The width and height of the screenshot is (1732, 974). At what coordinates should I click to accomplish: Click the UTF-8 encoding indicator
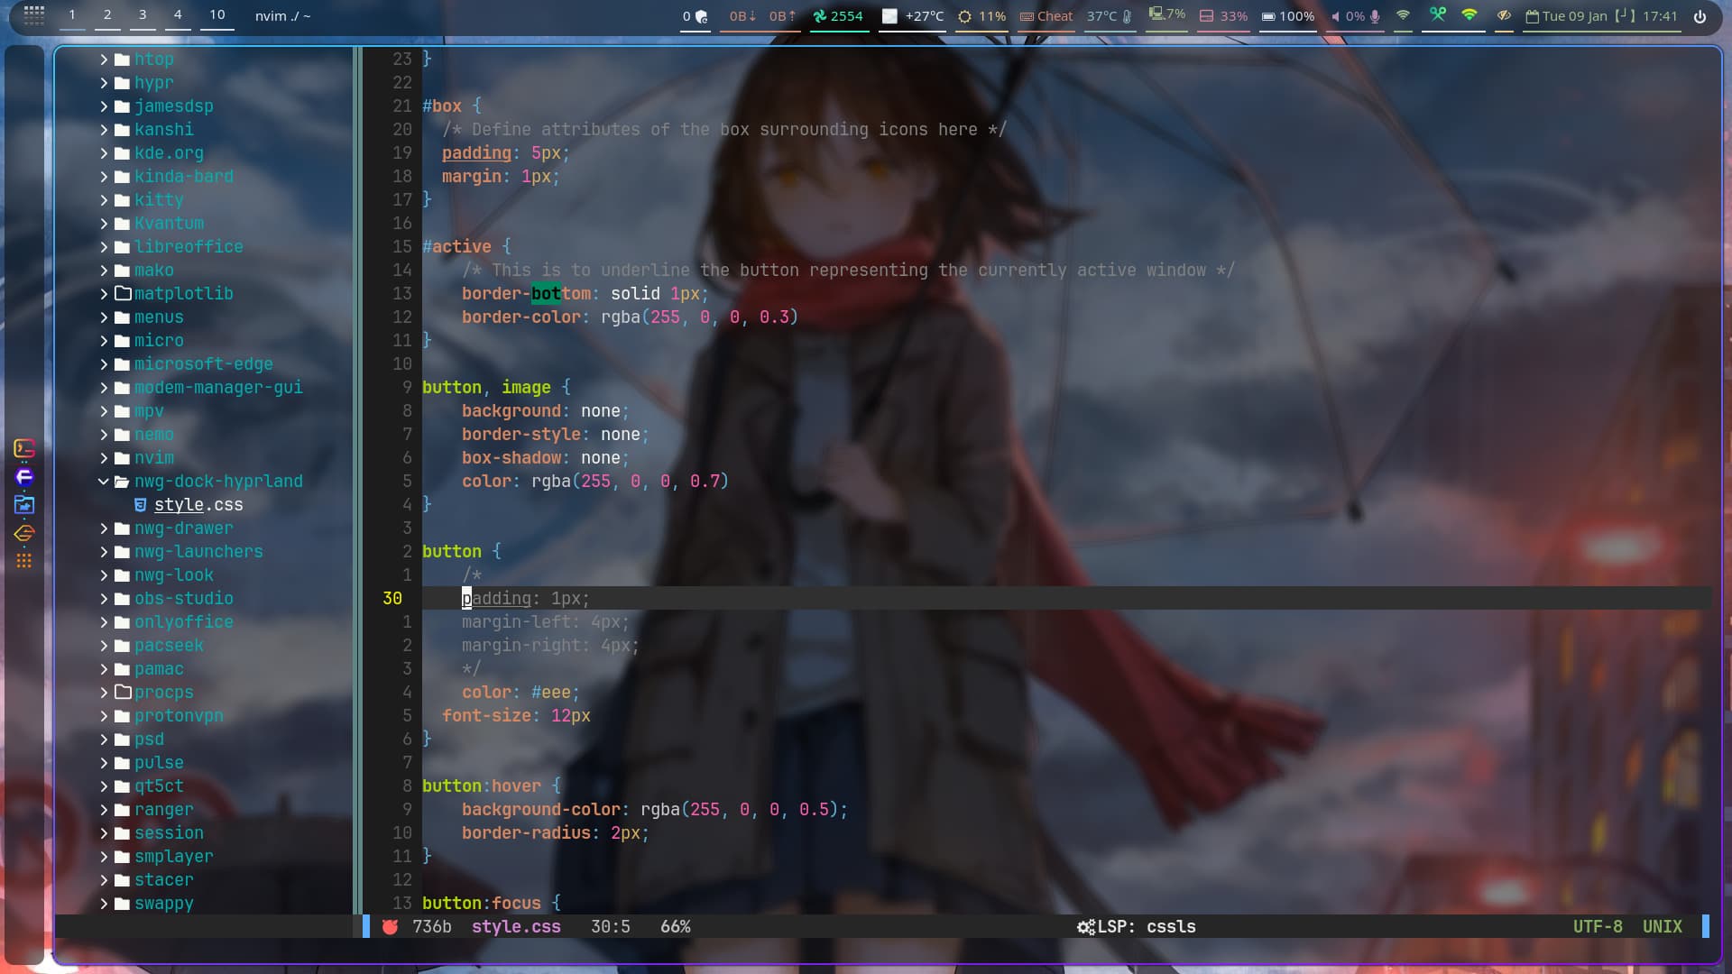point(1598,926)
